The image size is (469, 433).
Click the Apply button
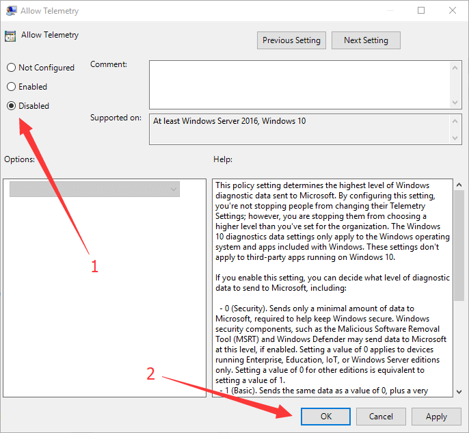click(x=436, y=416)
